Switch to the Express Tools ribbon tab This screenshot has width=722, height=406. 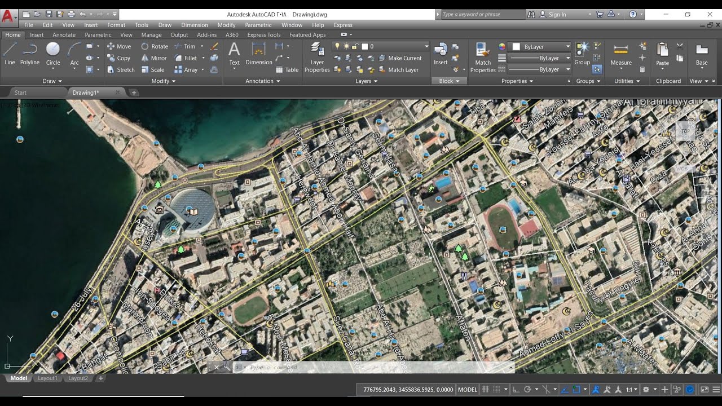(264, 35)
